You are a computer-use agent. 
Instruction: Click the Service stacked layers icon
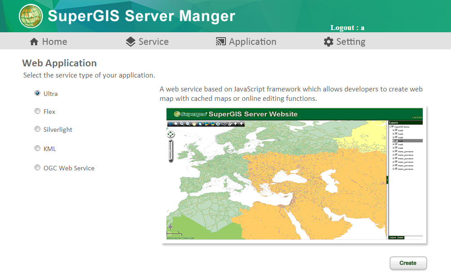click(x=130, y=42)
